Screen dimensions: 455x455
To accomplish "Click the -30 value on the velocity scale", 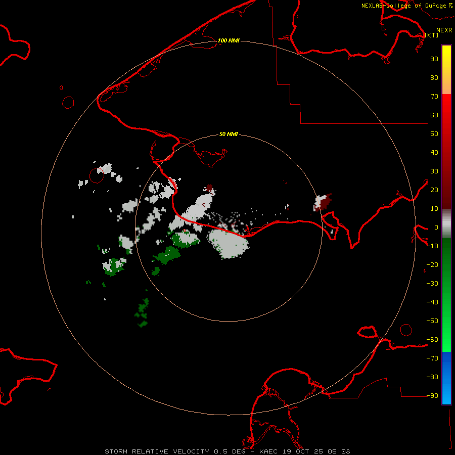I will coord(432,284).
